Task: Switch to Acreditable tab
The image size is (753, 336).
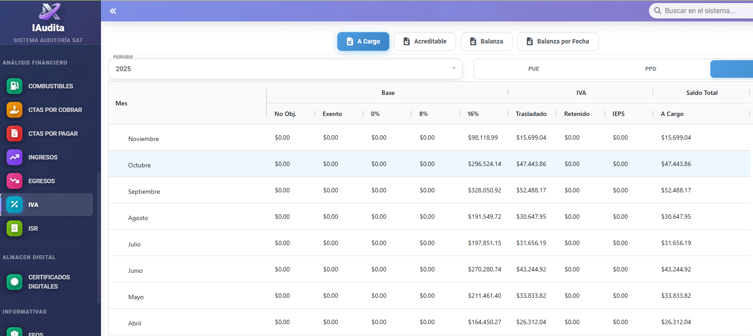Action: point(425,41)
